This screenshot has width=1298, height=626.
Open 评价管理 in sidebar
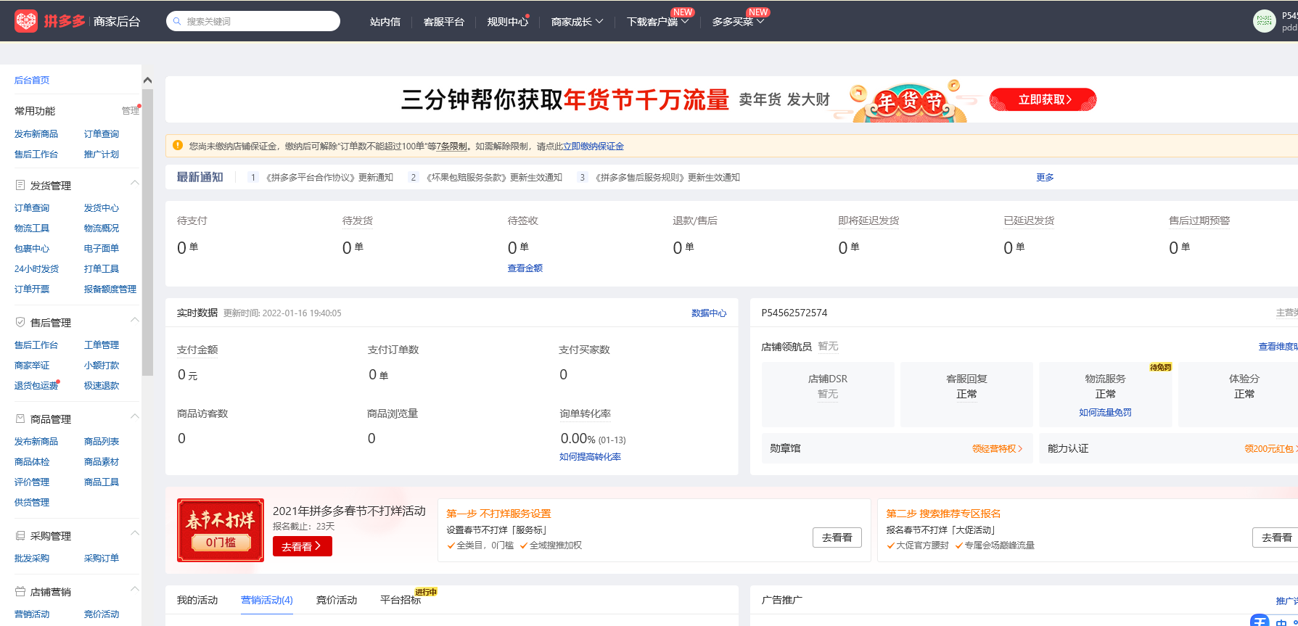pos(32,482)
